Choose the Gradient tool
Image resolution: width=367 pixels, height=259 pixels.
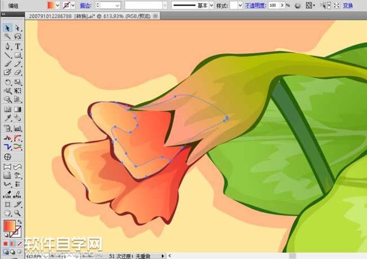click(x=18, y=109)
